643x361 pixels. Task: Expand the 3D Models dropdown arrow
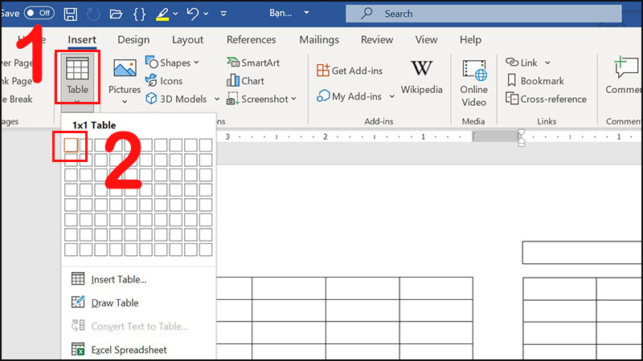(215, 99)
